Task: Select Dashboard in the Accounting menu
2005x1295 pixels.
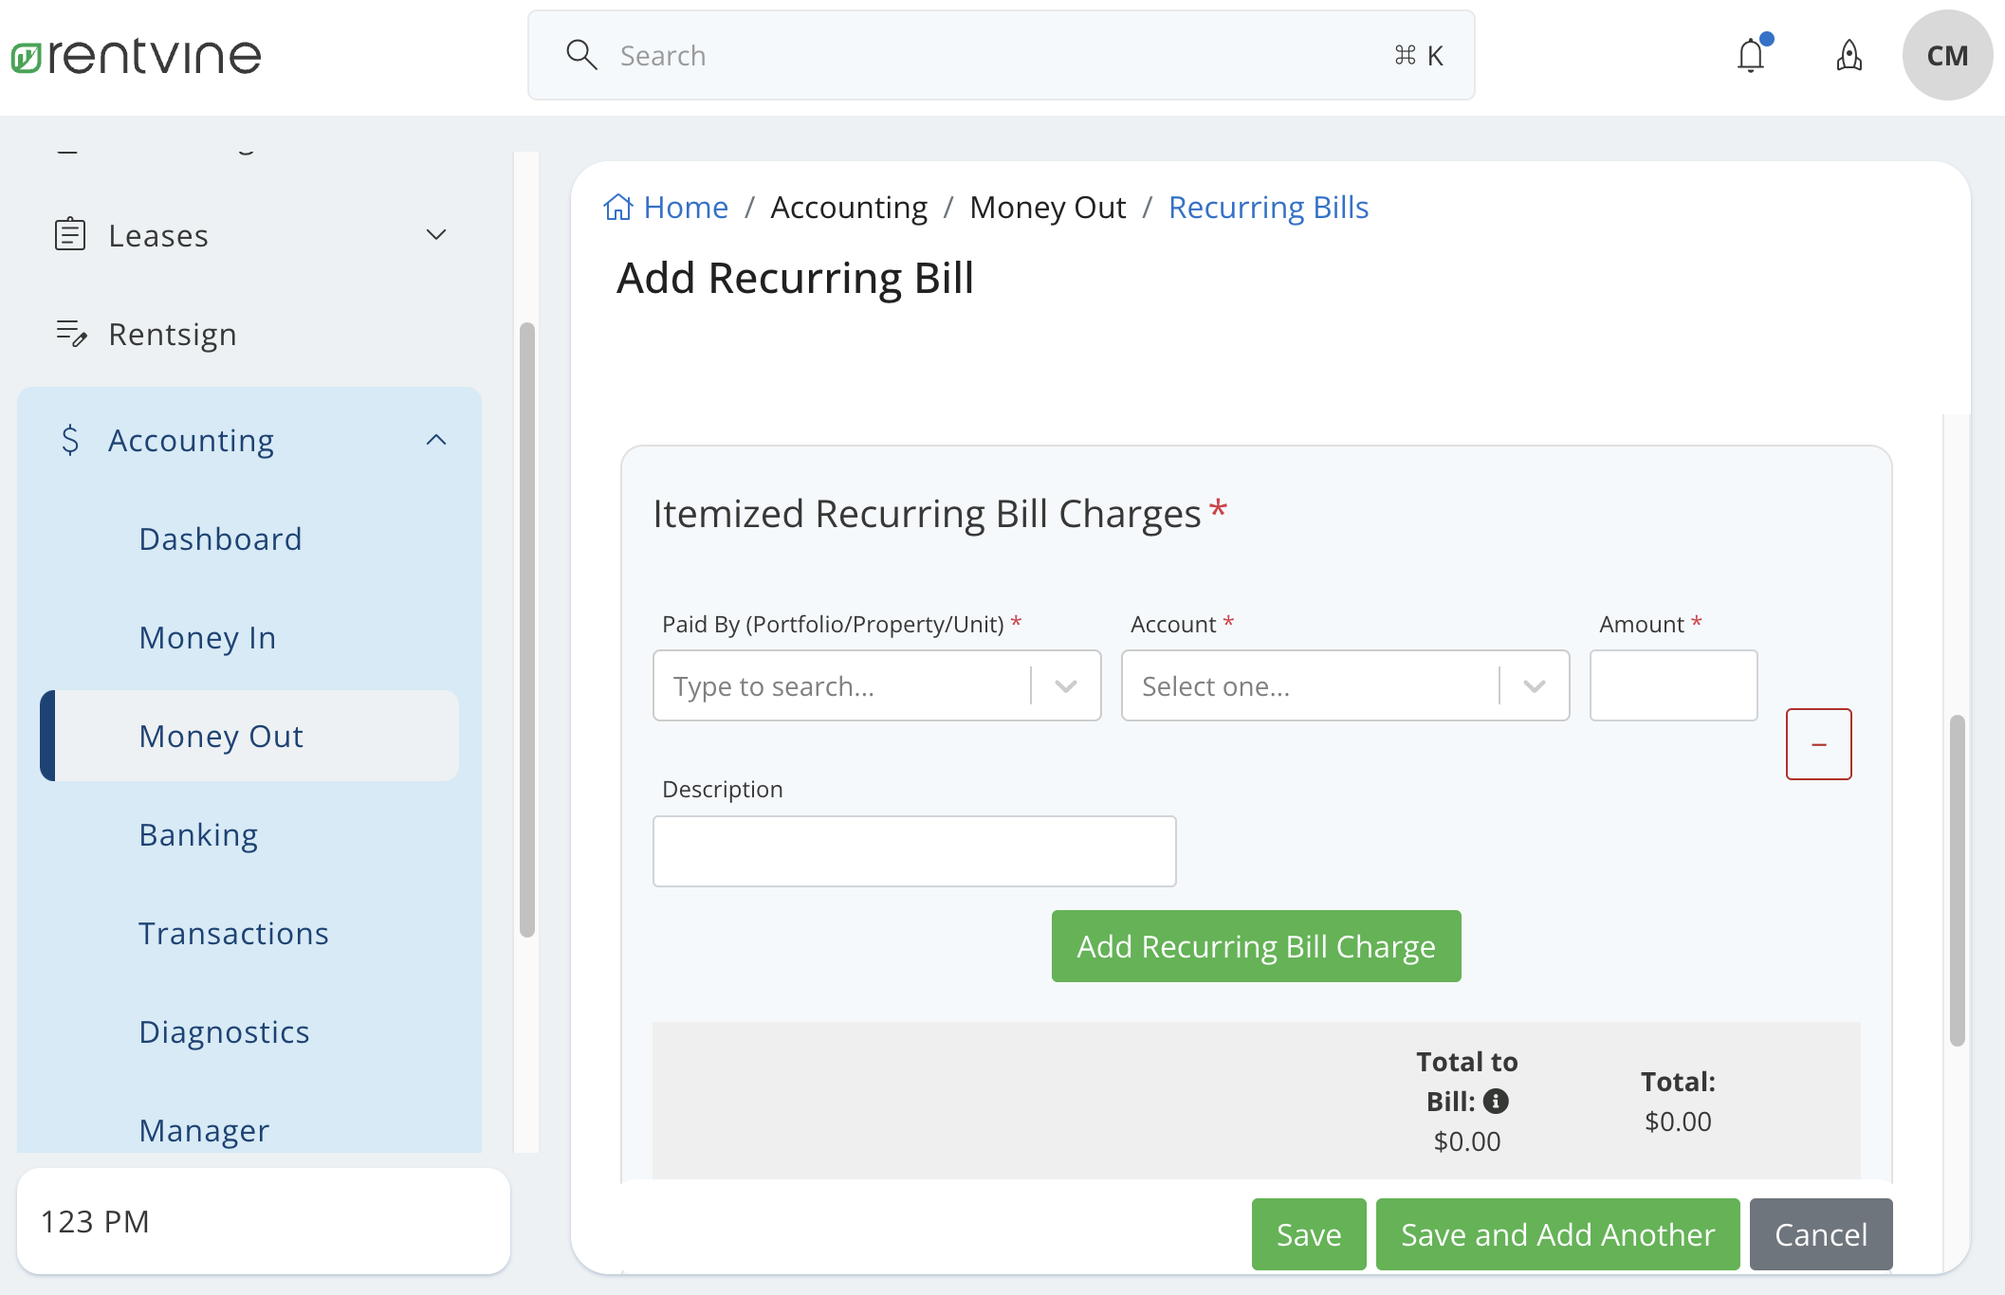Action: click(x=221, y=538)
